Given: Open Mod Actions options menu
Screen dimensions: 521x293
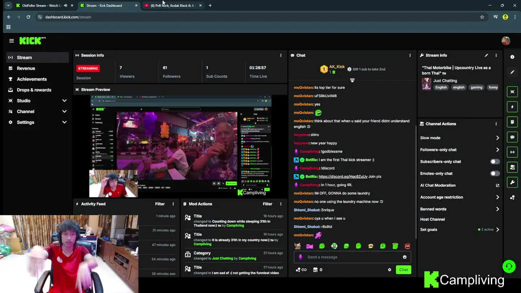Looking at the screenshot, I should tap(280, 204).
